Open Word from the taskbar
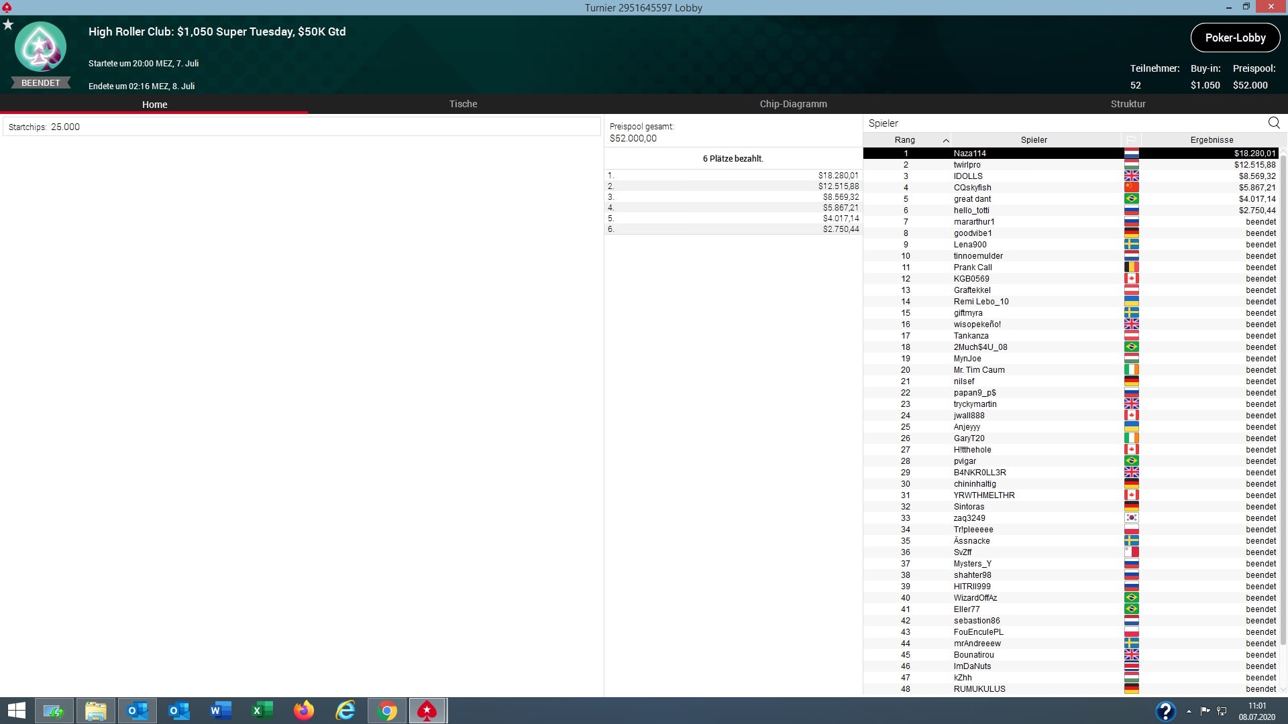Viewport: 1288px width, 724px height. pos(220,711)
